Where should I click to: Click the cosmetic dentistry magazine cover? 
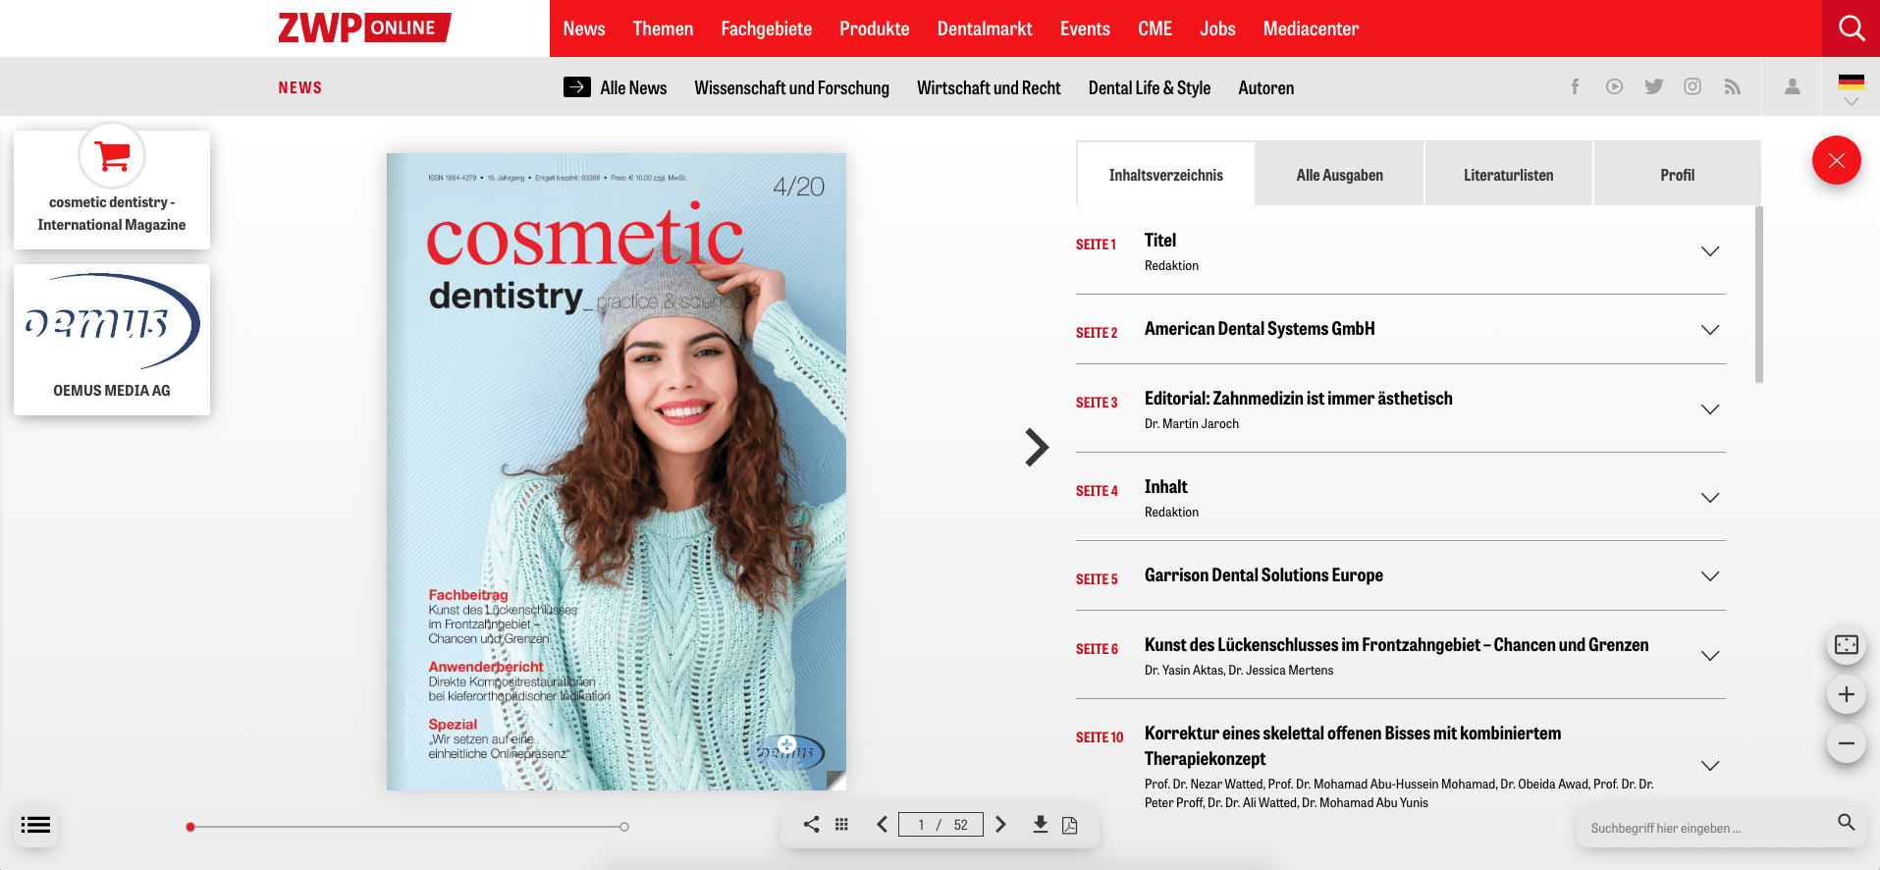point(617,471)
